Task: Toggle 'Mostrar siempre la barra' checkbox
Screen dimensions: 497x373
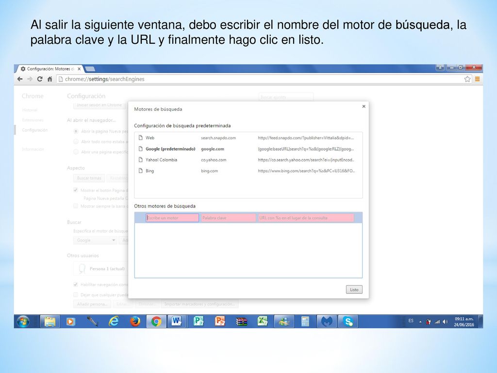Action: coord(75,206)
